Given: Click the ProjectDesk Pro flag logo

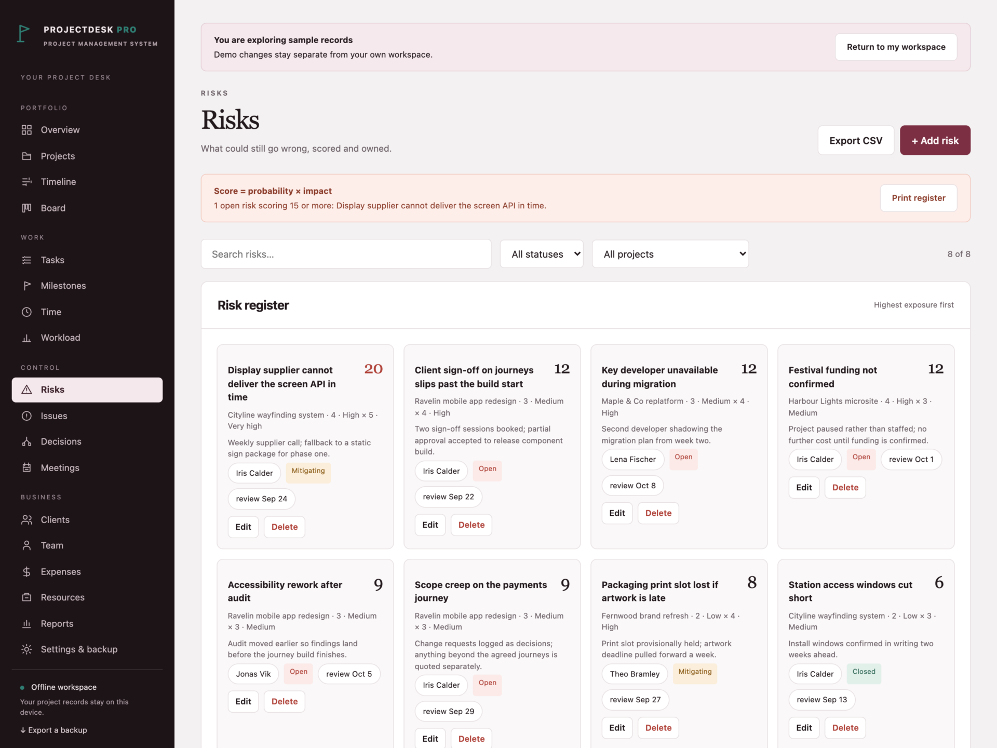Looking at the screenshot, I should pyautogui.click(x=23, y=34).
